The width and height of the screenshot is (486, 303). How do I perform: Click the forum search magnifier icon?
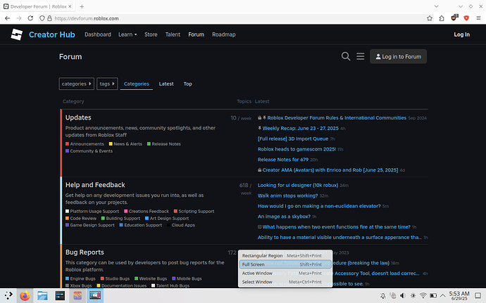click(346, 56)
